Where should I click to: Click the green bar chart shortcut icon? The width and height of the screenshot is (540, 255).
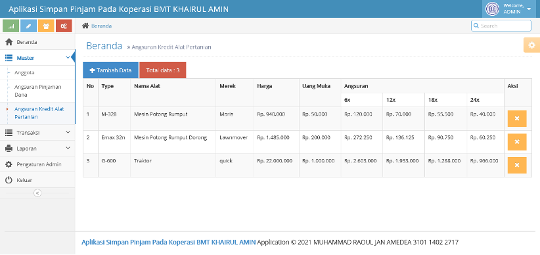click(11, 26)
